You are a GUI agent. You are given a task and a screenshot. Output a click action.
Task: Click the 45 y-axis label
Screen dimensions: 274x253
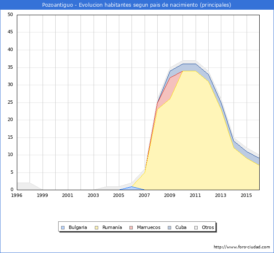(10, 32)
